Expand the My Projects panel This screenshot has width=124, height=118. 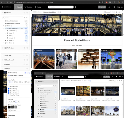(3, 48)
